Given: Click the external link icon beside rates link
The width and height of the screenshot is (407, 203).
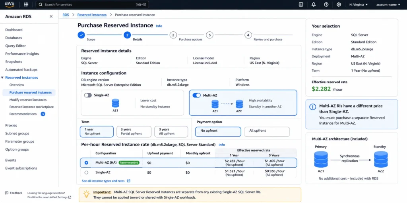Looking at the screenshot, I should (128, 181).
